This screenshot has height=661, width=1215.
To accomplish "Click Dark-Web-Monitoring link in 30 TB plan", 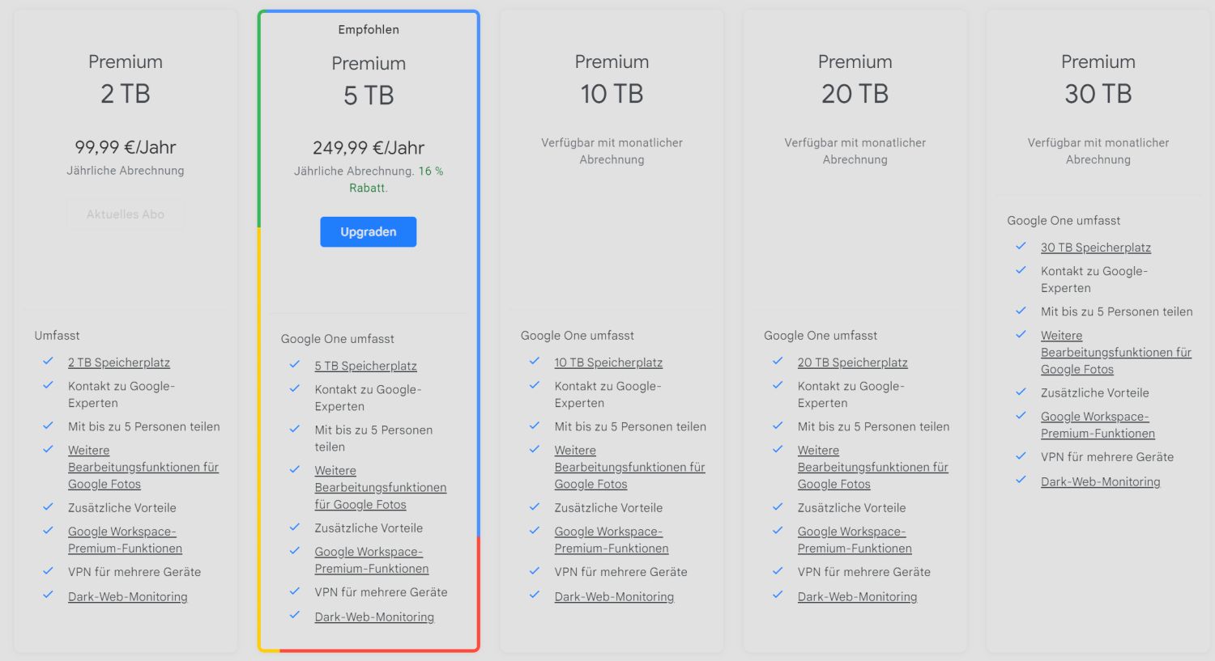I will pyautogui.click(x=1100, y=481).
